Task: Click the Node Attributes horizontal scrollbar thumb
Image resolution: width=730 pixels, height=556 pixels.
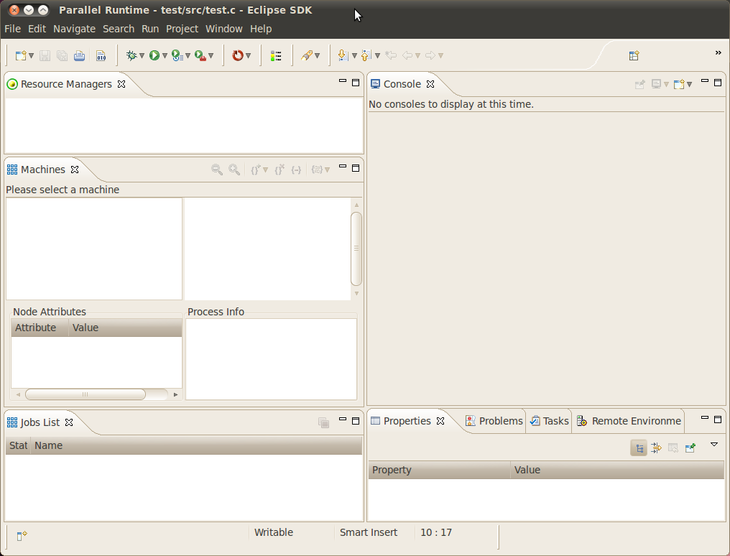Action: click(x=86, y=394)
